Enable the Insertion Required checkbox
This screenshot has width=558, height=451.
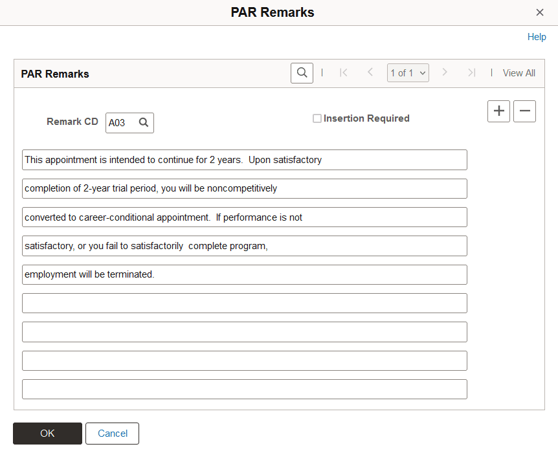click(x=317, y=118)
